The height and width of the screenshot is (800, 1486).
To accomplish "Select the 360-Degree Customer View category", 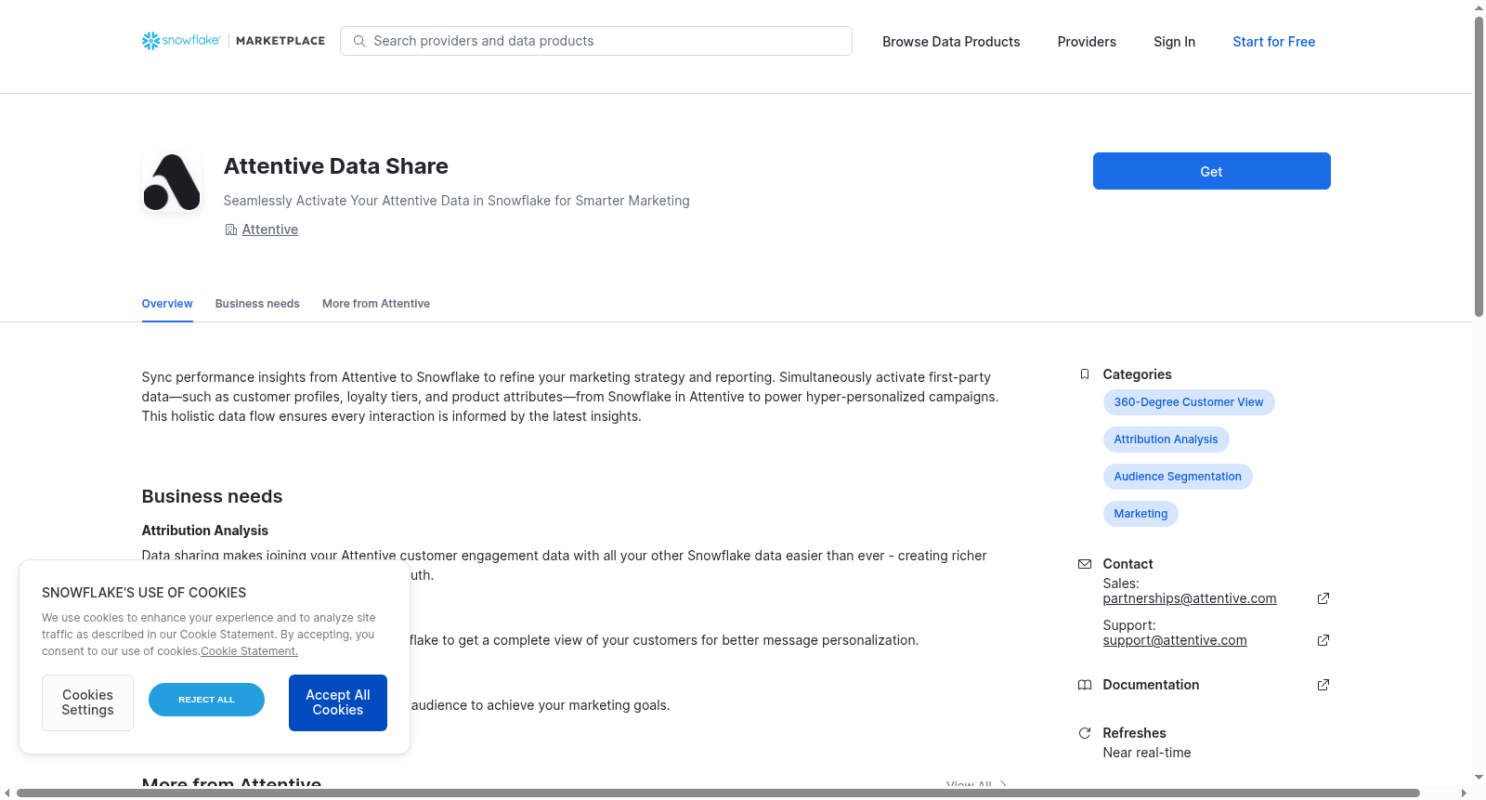I will pyautogui.click(x=1189, y=402).
